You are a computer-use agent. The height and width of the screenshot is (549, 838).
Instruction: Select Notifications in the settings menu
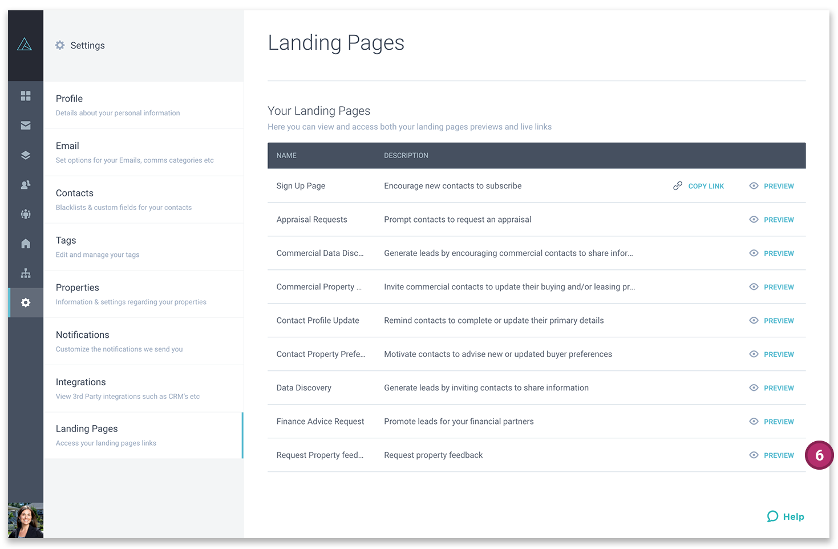82,334
